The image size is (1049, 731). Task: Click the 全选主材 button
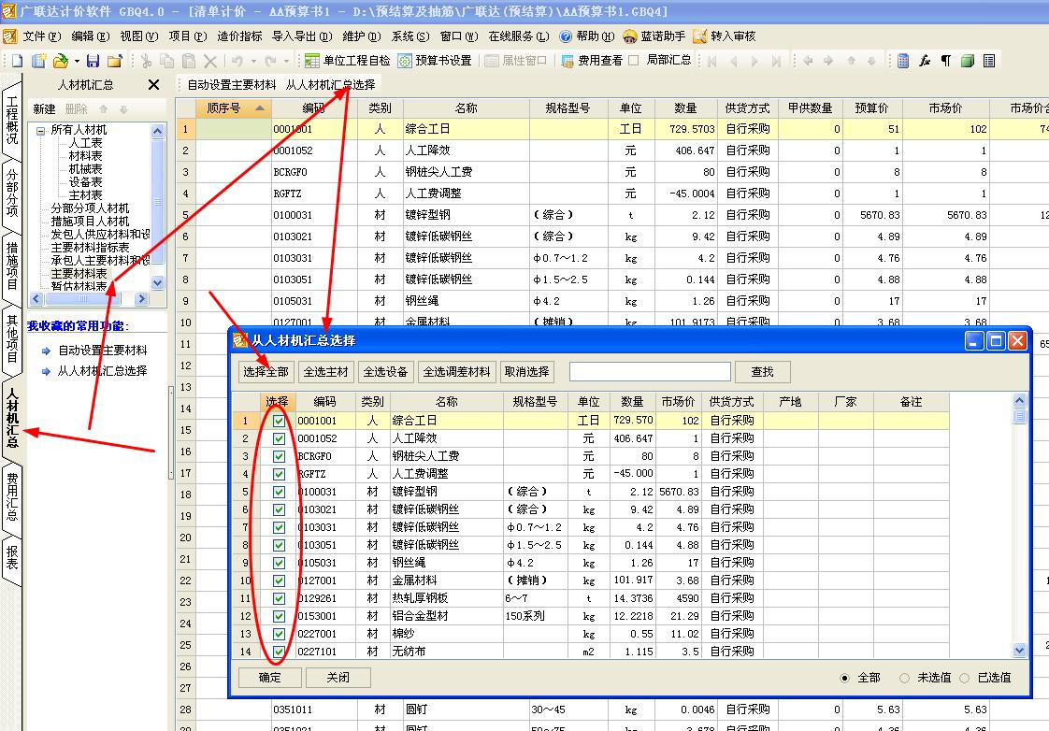coord(325,372)
